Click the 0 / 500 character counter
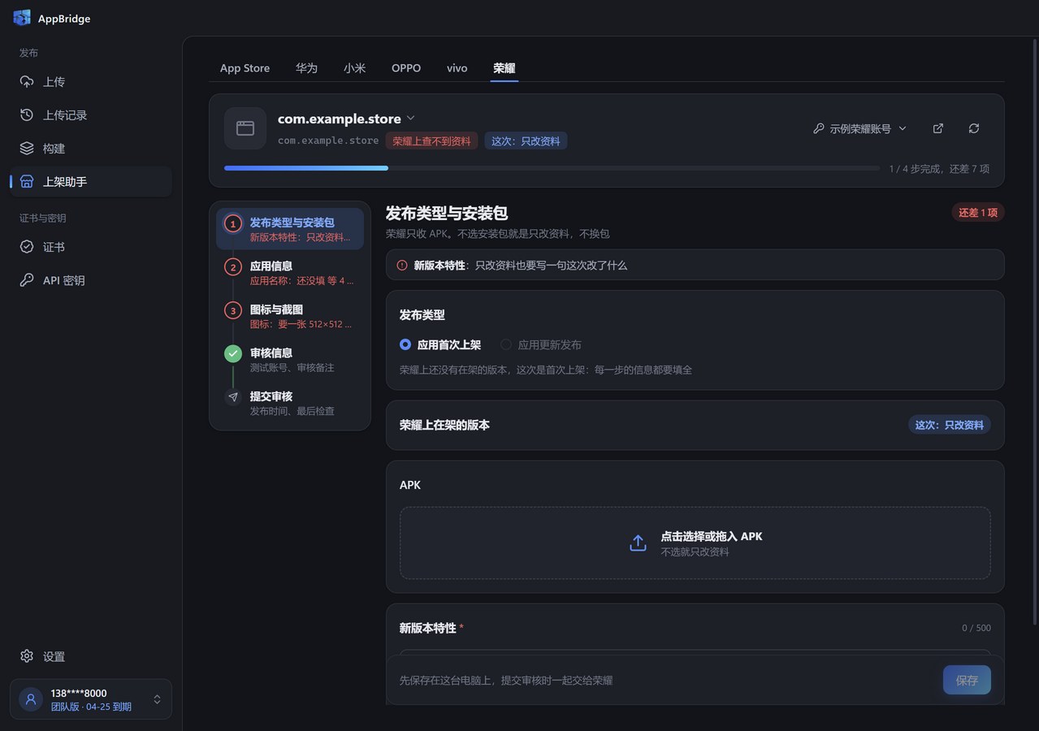The height and width of the screenshot is (731, 1039). [976, 628]
